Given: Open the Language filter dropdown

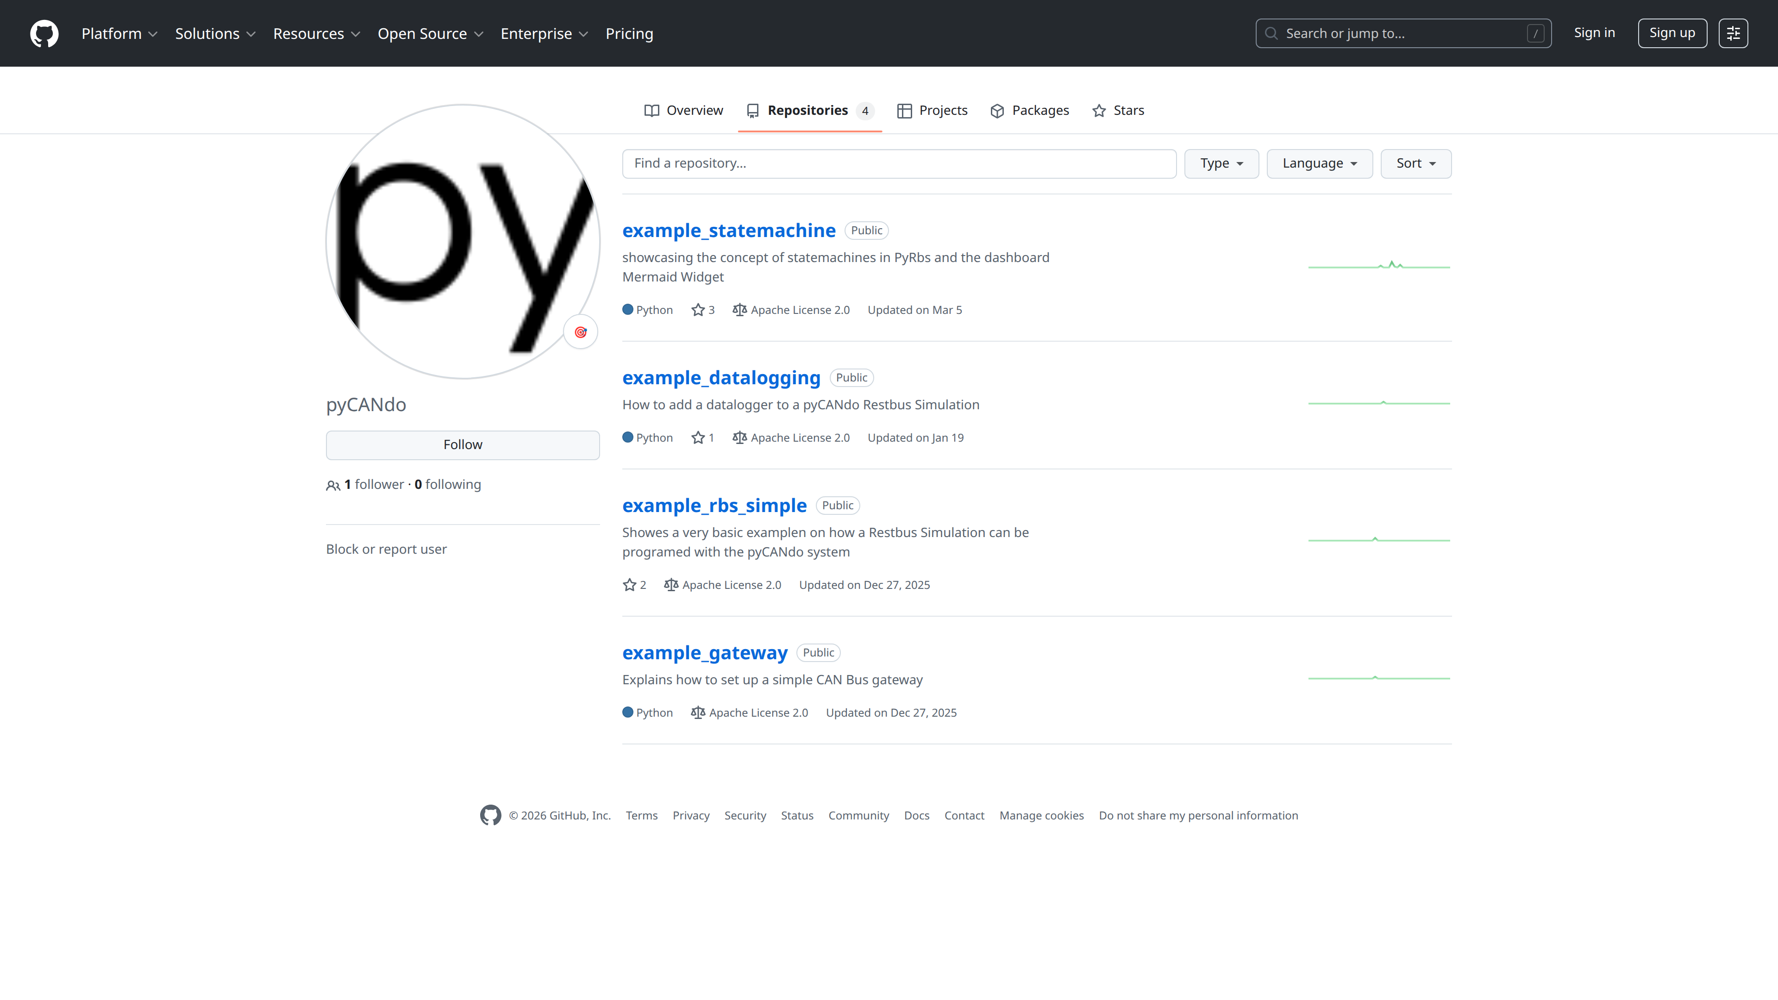Looking at the screenshot, I should [1319, 163].
